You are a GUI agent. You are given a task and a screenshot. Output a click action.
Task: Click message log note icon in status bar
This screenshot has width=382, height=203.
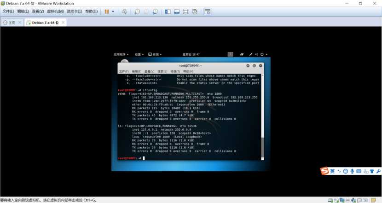point(374,200)
